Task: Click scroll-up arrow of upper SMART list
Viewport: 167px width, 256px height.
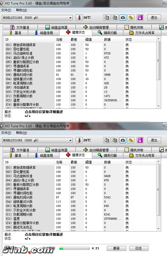Action: pos(158,39)
